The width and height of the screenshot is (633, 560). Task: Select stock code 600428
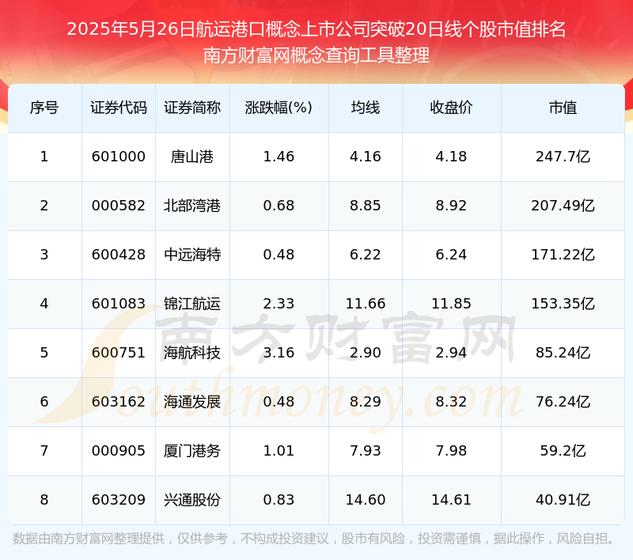118,255
